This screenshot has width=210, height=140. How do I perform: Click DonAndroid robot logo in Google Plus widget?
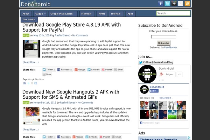click(x=147, y=74)
